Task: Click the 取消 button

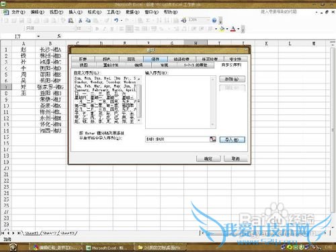Action: [x=236, y=159]
